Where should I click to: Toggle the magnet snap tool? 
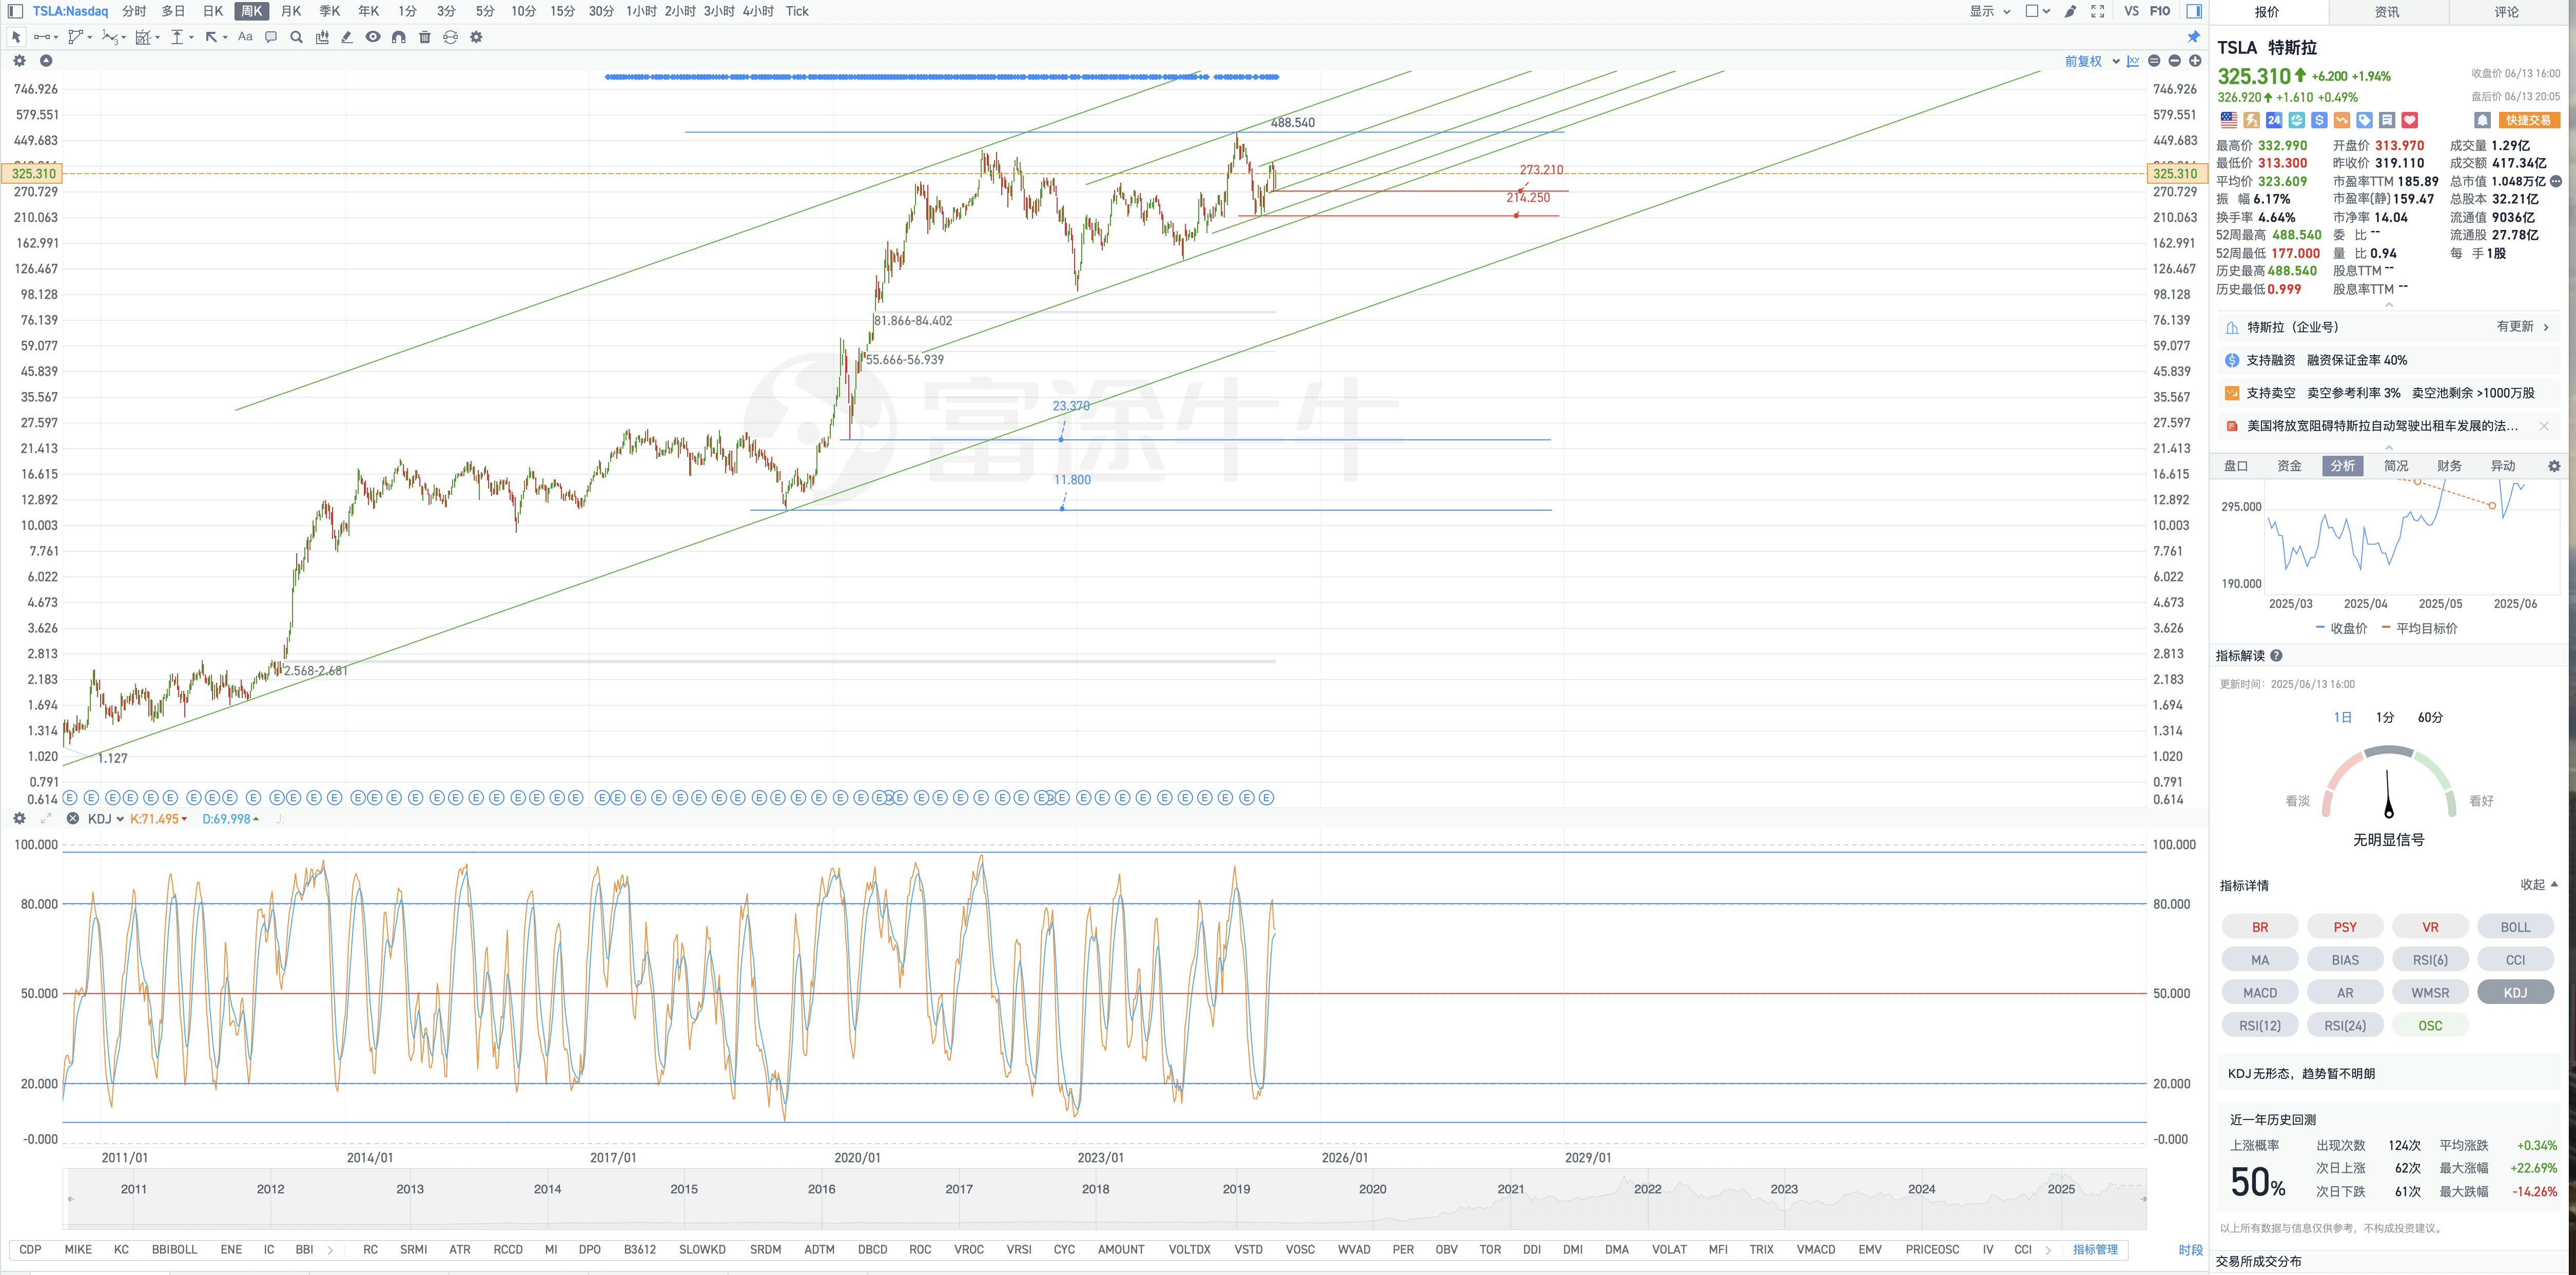pyautogui.click(x=399, y=37)
